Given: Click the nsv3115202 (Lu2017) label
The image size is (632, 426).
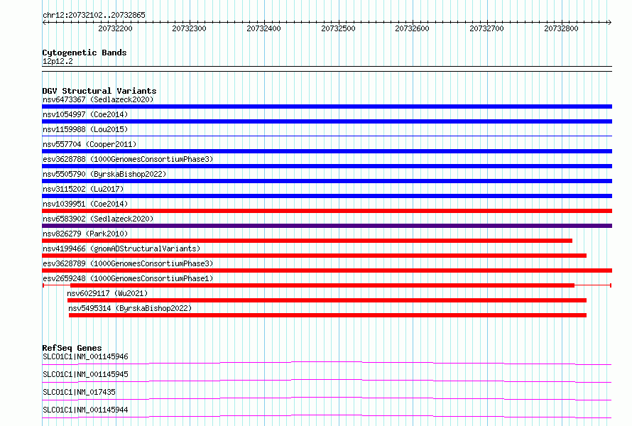Looking at the screenshot, I should (83, 189).
